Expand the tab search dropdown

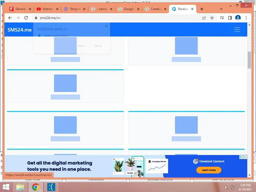pyautogui.click(x=221, y=9)
